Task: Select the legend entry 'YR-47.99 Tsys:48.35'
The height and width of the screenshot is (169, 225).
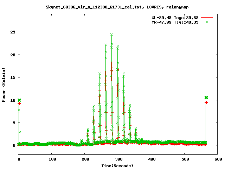Action: [x=175, y=22]
